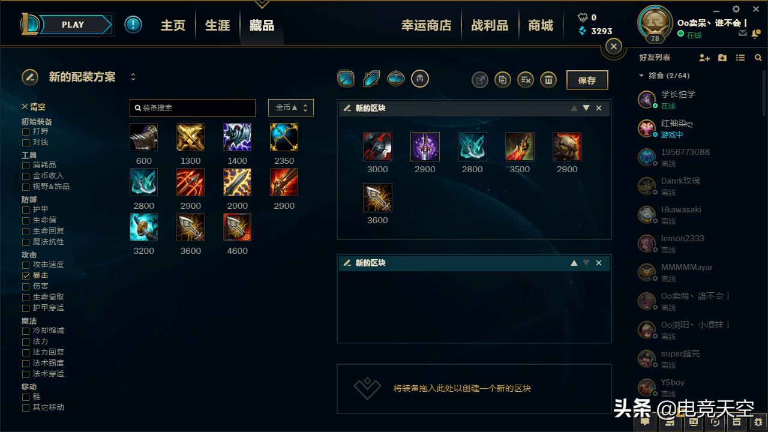Uncheck the 暴击 critical strike filter
The image size is (768, 432).
(x=26, y=275)
